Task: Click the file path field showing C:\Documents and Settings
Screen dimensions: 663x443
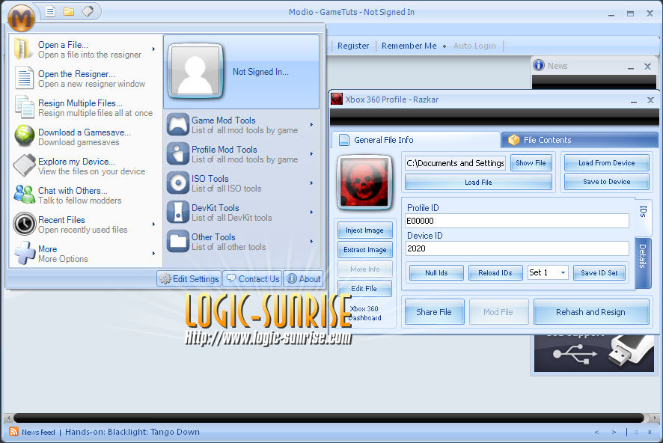Action: pos(456,163)
